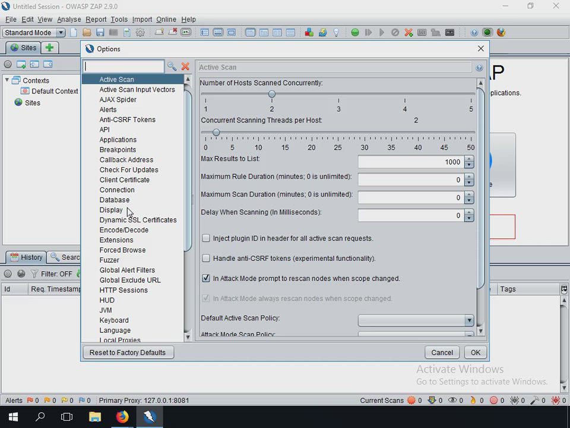Screen dimensions: 570x428
Task: Enable Handle anti-CSRF tokens checkbox
Action: pos(206,259)
